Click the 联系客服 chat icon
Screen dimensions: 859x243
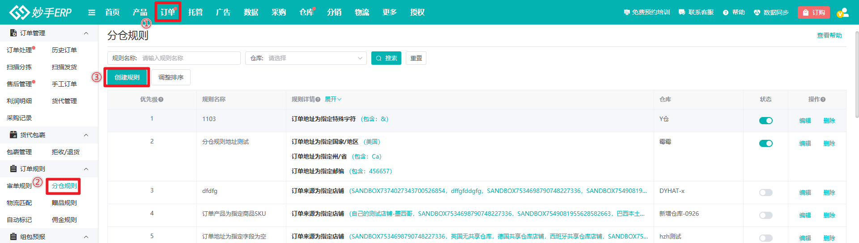[x=682, y=13]
